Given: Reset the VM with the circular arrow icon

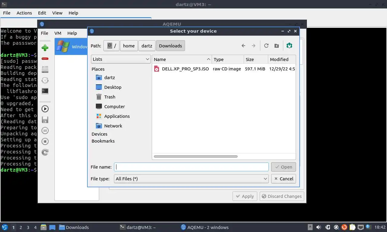Looking at the screenshot, I should 45,152.
